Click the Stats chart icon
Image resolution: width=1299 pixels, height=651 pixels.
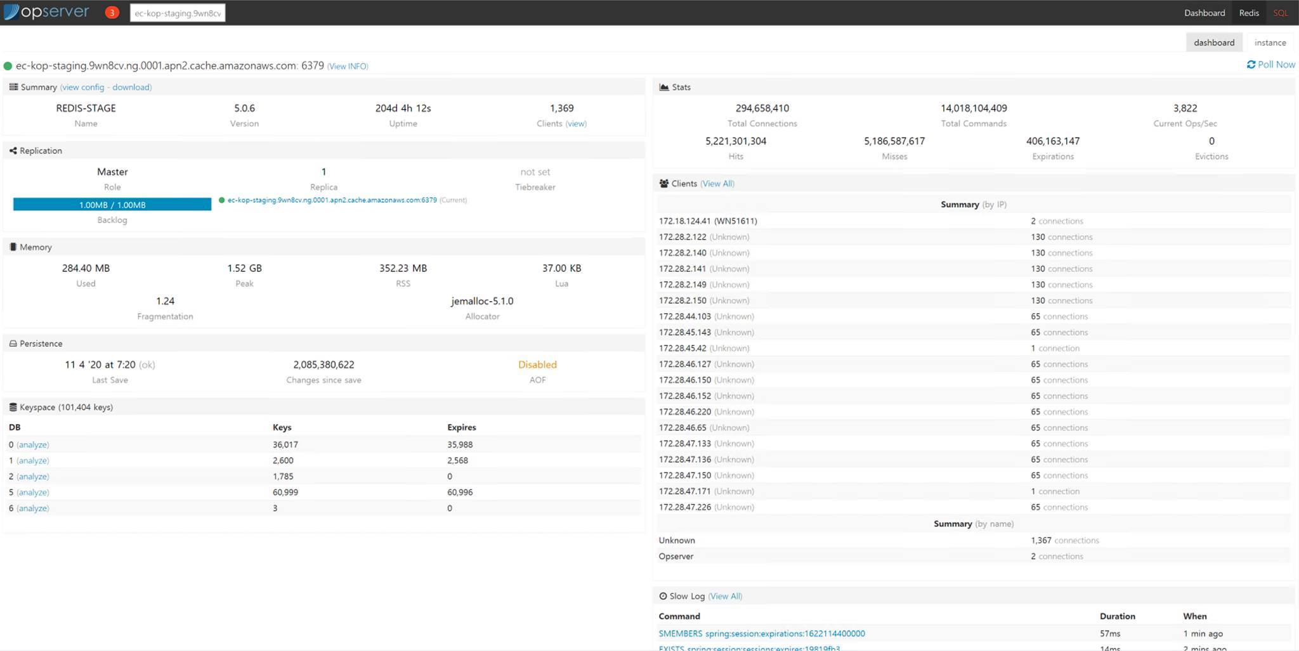click(664, 87)
